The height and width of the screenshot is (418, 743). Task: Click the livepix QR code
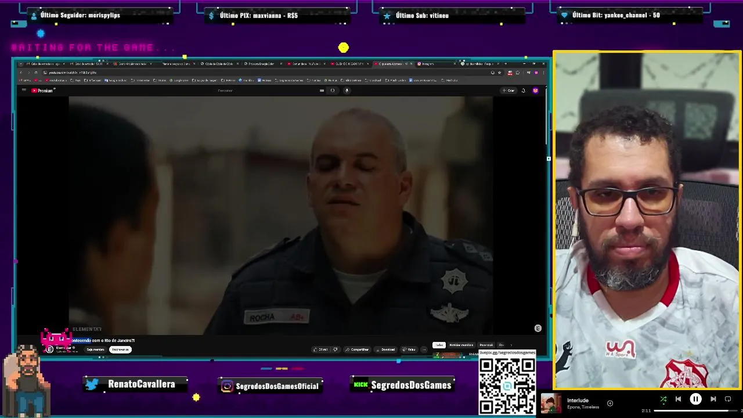tap(507, 385)
